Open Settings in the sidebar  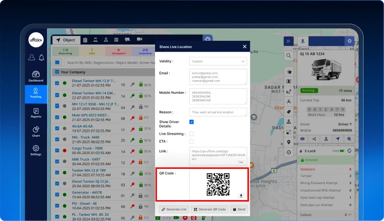coord(36,150)
